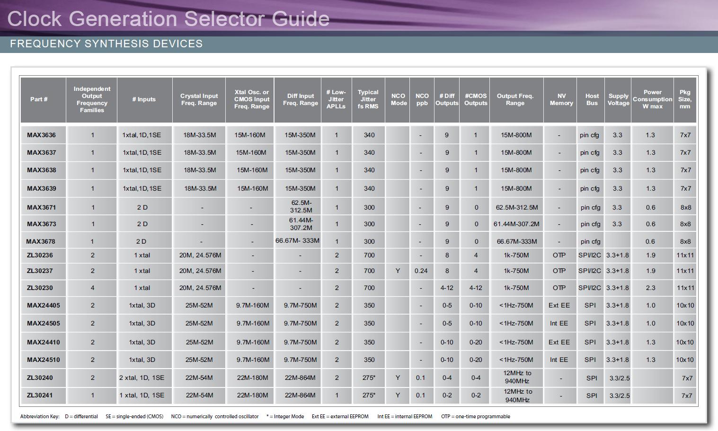Select 'Int EE = internal EEPROM' key entry
718x431 pixels.
pos(405,416)
